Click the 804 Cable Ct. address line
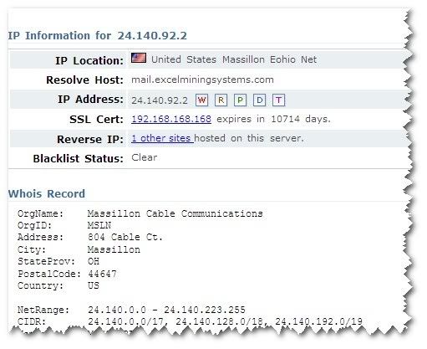 (125, 238)
